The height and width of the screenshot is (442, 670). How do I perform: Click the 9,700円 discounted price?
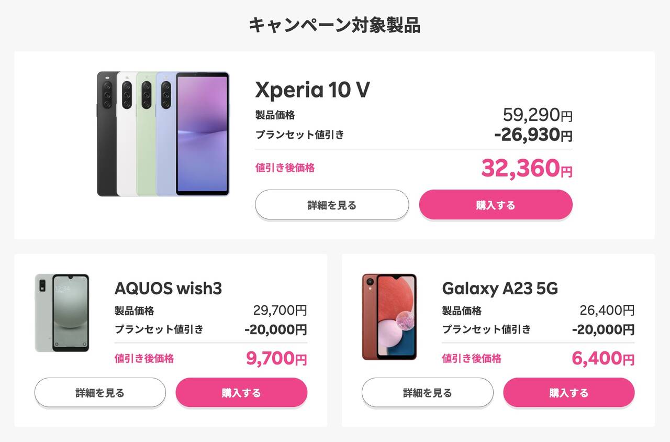tap(276, 359)
